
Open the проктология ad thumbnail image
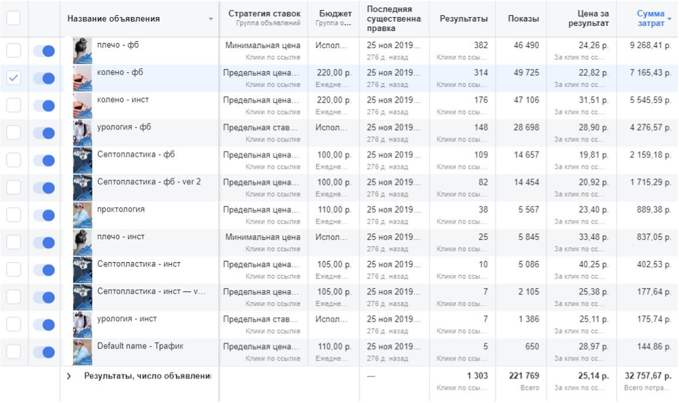pyautogui.click(x=82, y=215)
